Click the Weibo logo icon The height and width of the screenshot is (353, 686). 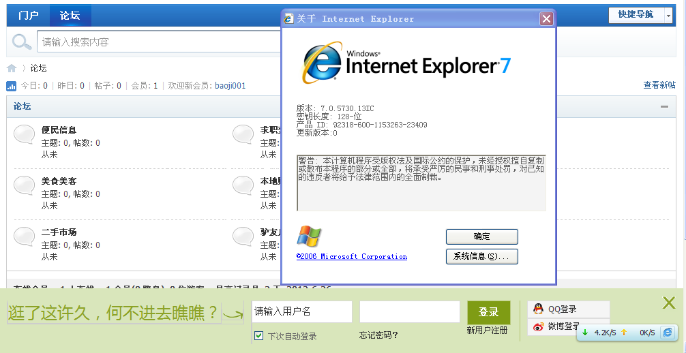pyautogui.click(x=538, y=326)
